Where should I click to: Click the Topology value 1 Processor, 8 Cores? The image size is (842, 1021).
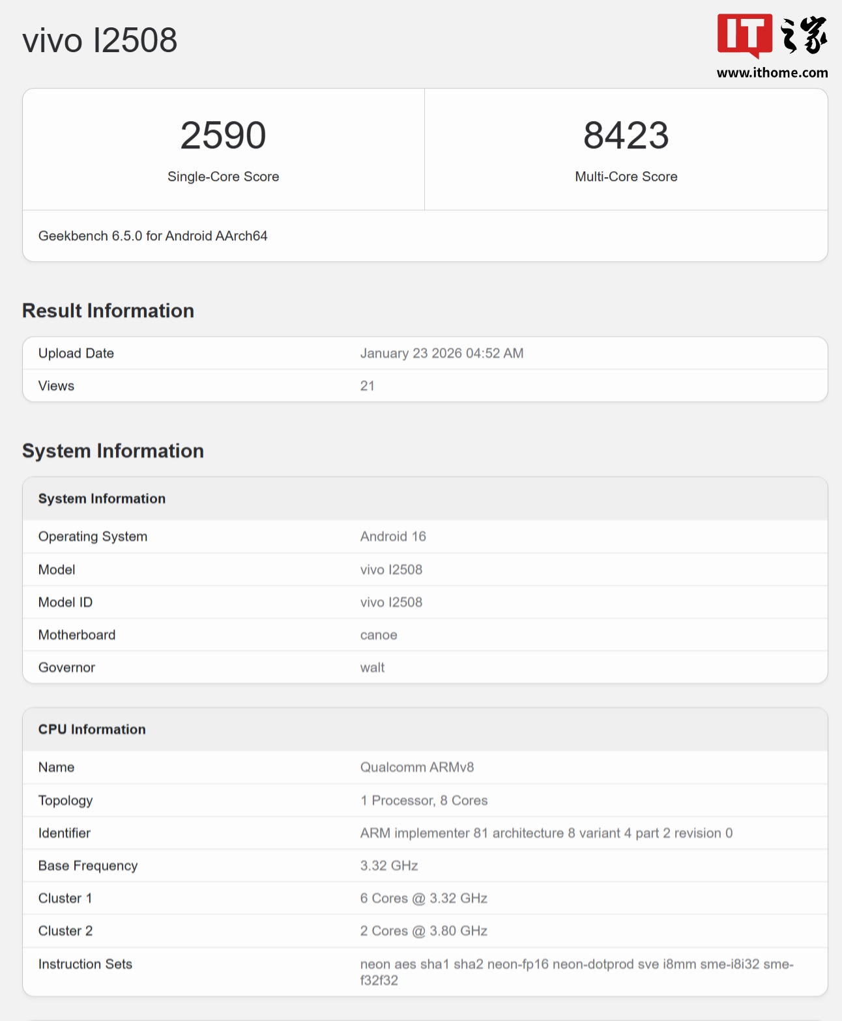(424, 800)
